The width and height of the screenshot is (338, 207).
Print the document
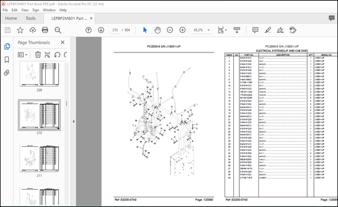(x=45, y=30)
